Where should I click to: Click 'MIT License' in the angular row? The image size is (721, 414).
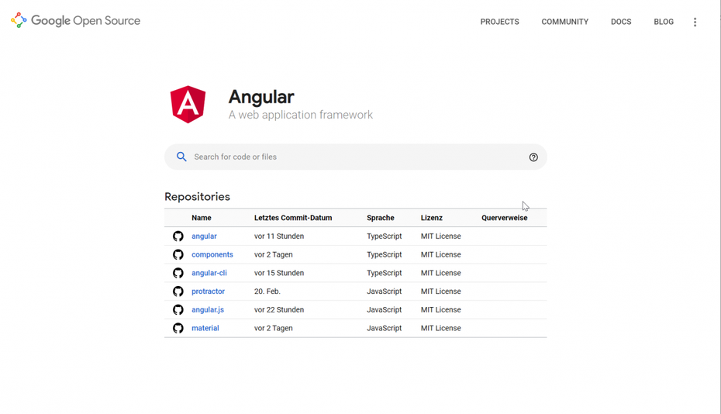pos(440,236)
